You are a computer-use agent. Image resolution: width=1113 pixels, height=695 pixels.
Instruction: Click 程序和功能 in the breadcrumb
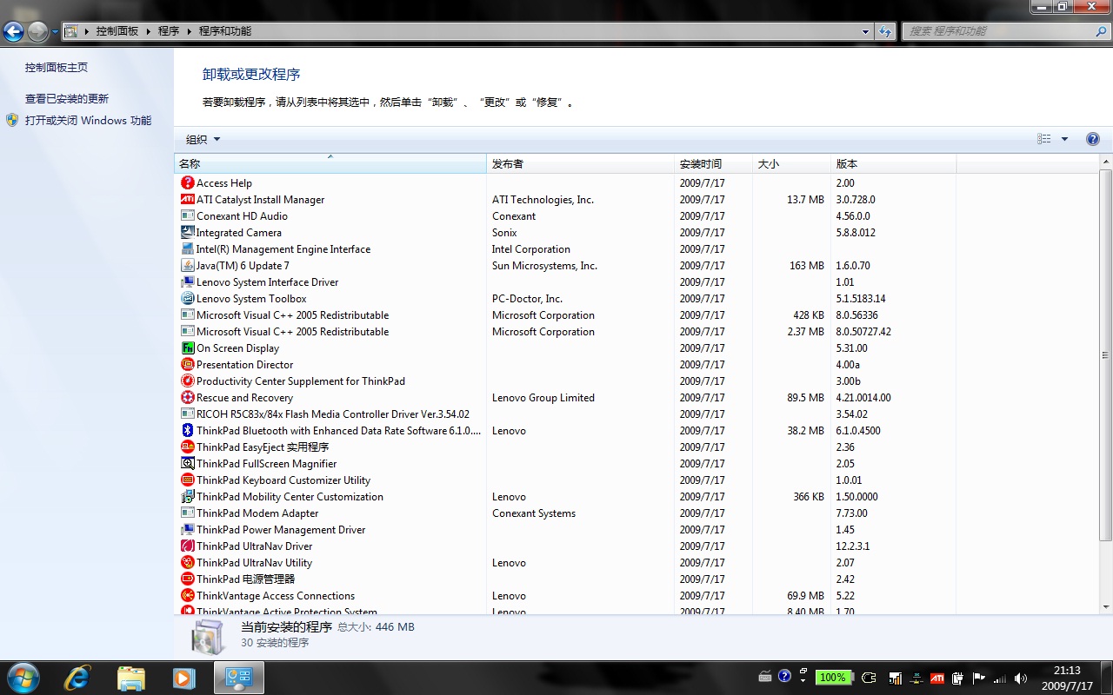click(x=225, y=31)
